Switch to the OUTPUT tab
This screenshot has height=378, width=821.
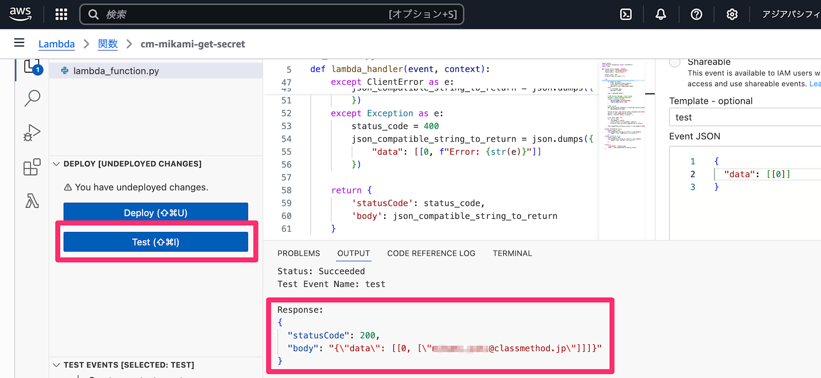[x=353, y=253]
